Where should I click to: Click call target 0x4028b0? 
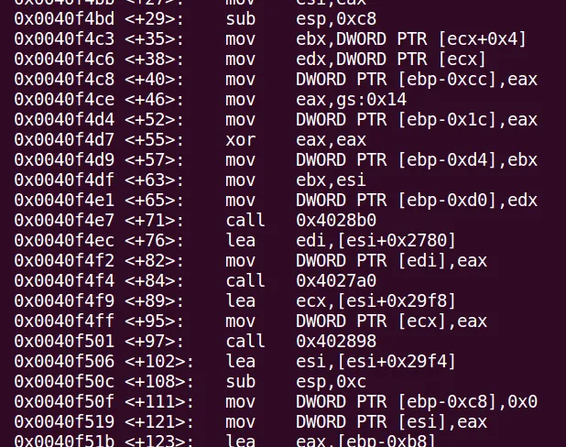click(x=336, y=221)
